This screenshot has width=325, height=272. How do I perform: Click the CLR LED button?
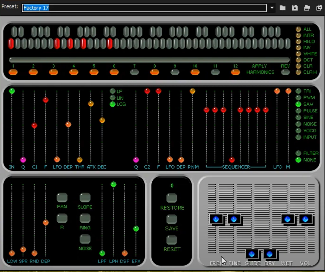(298, 66)
